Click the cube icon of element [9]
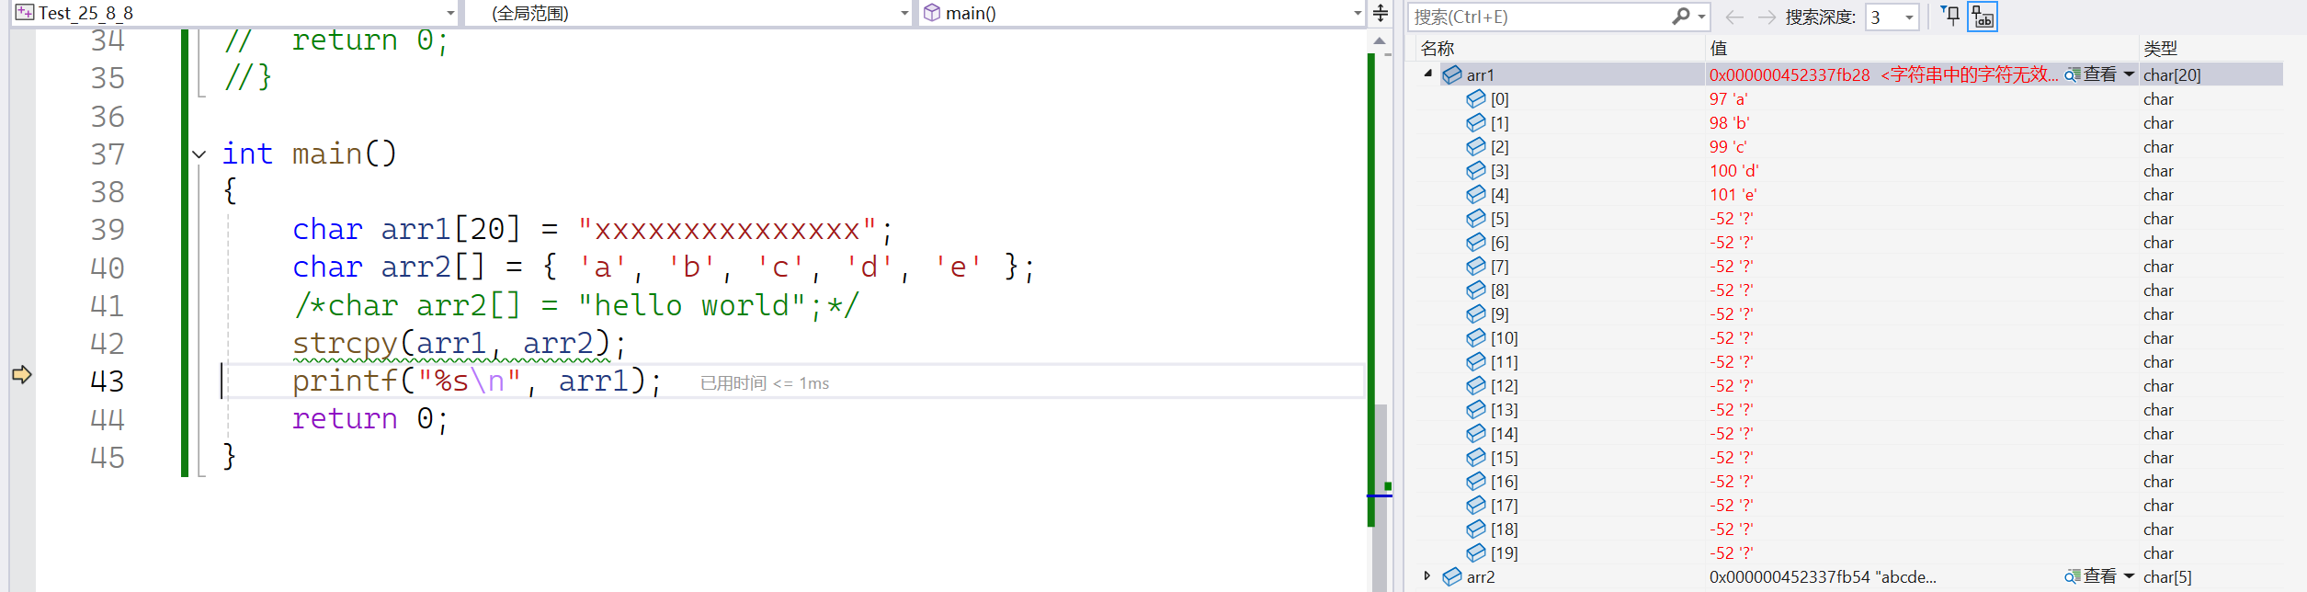This screenshot has width=2307, height=592. pos(1476,313)
